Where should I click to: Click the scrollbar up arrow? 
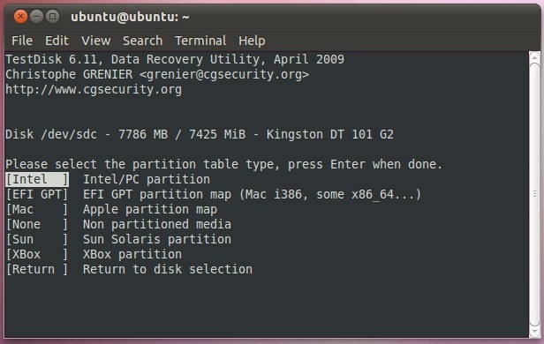[534, 57]
